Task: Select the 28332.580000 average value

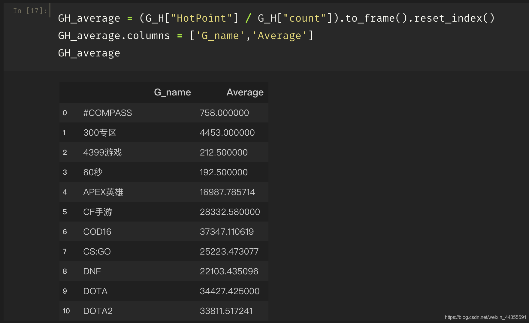Action: (230, 212)
